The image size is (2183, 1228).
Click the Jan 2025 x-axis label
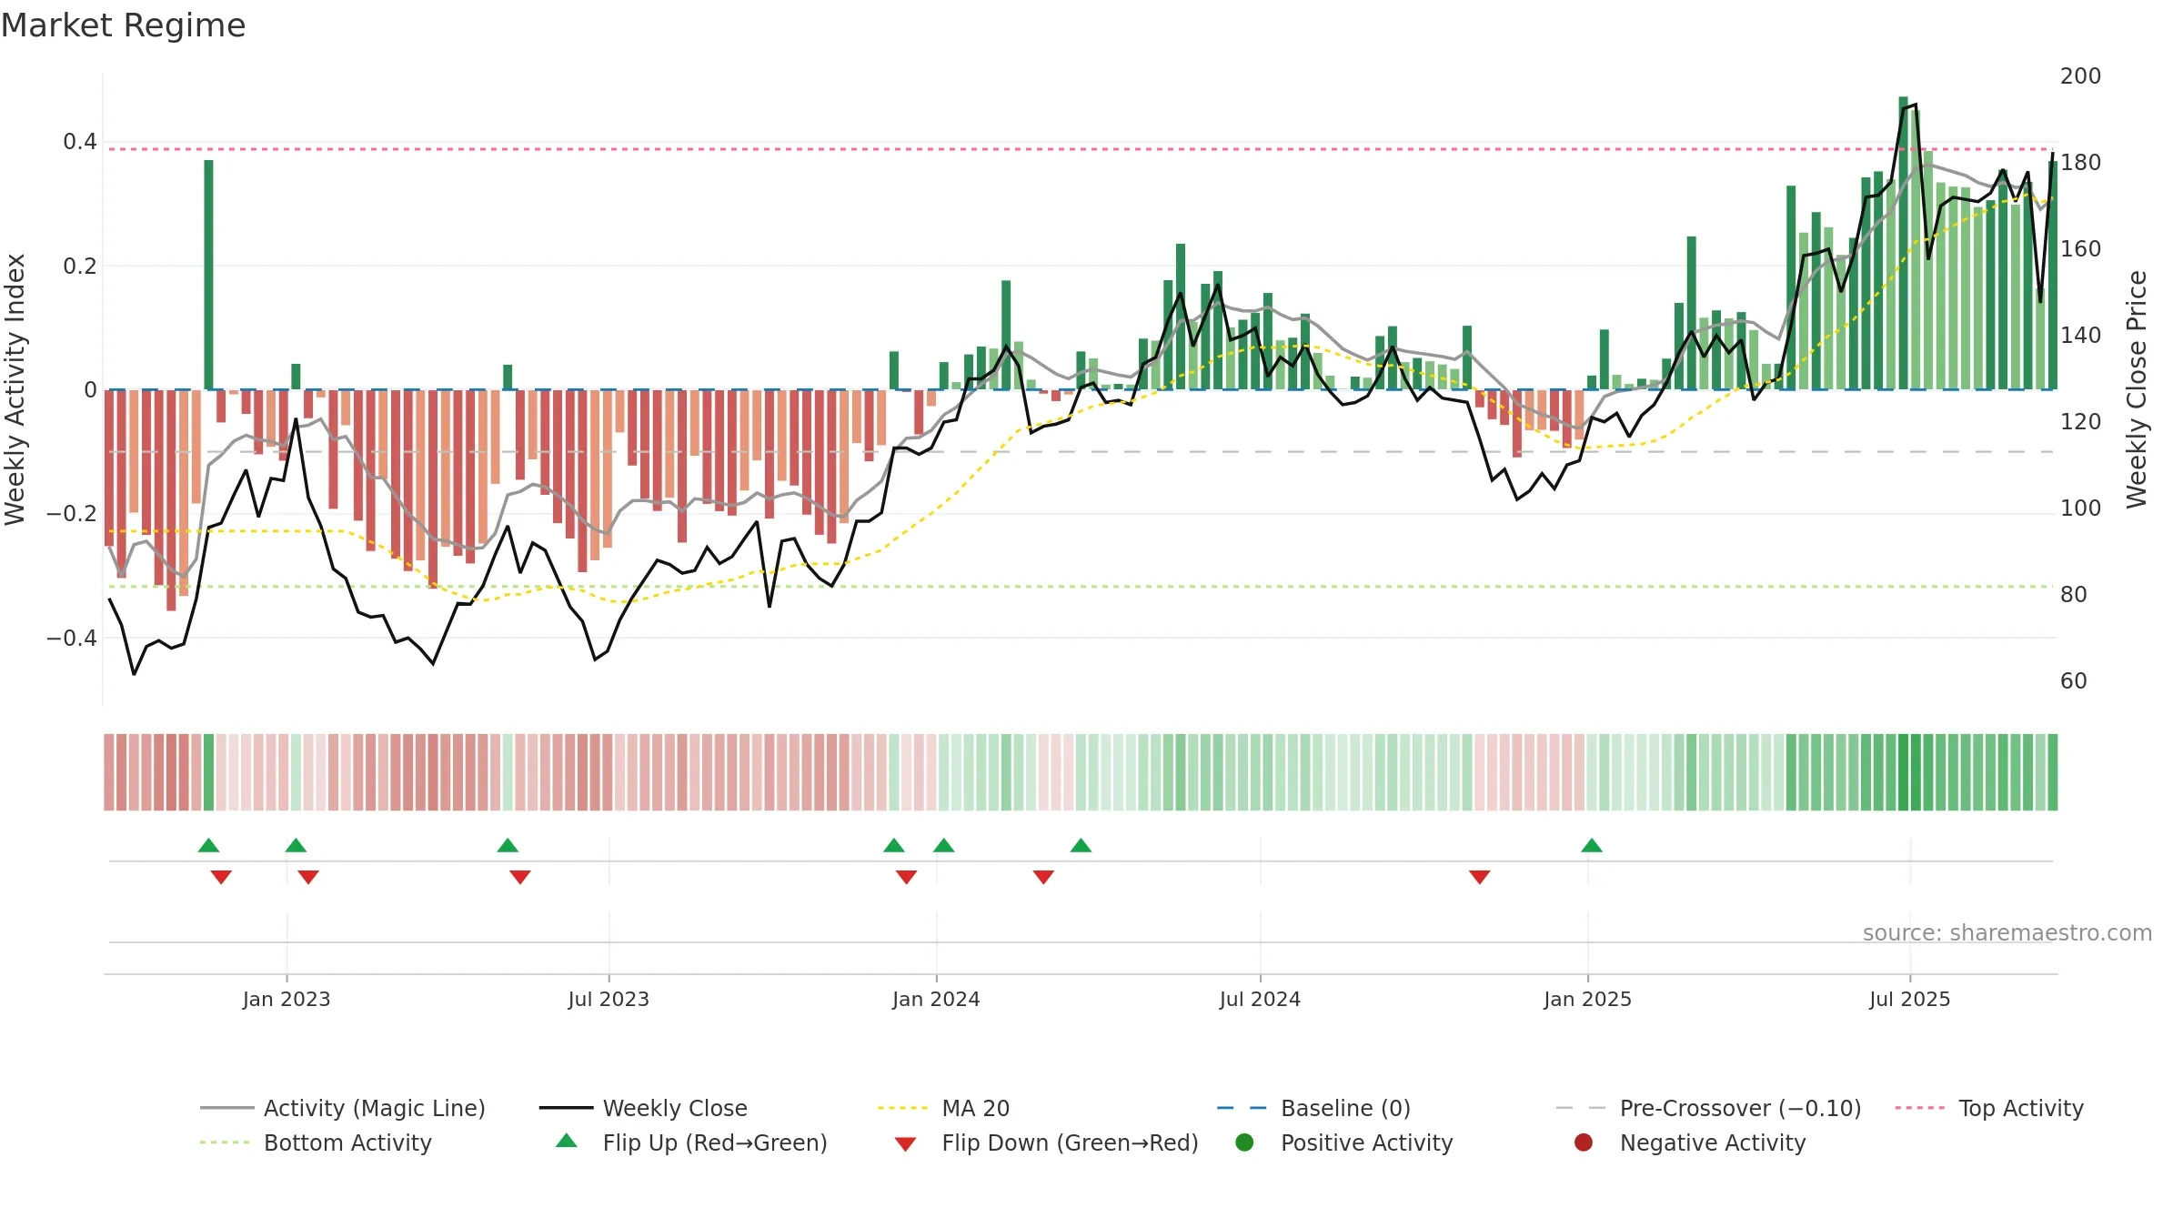[x=1587, y=999]
